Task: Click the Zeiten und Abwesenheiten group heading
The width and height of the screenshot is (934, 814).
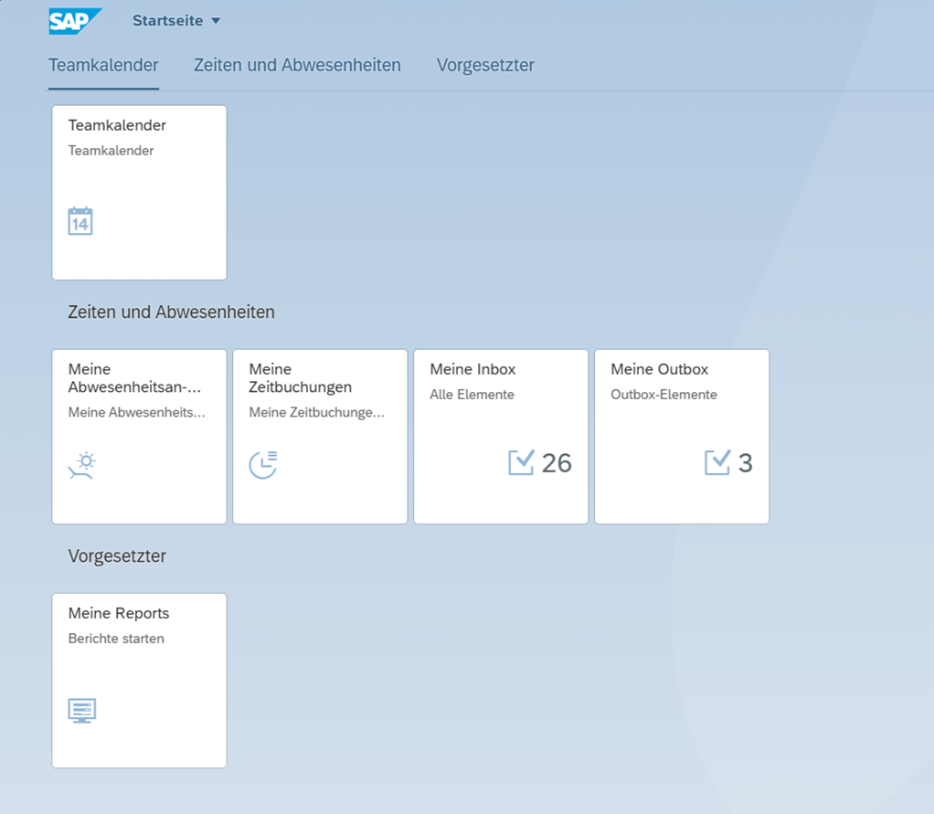Action: (171, 312)
